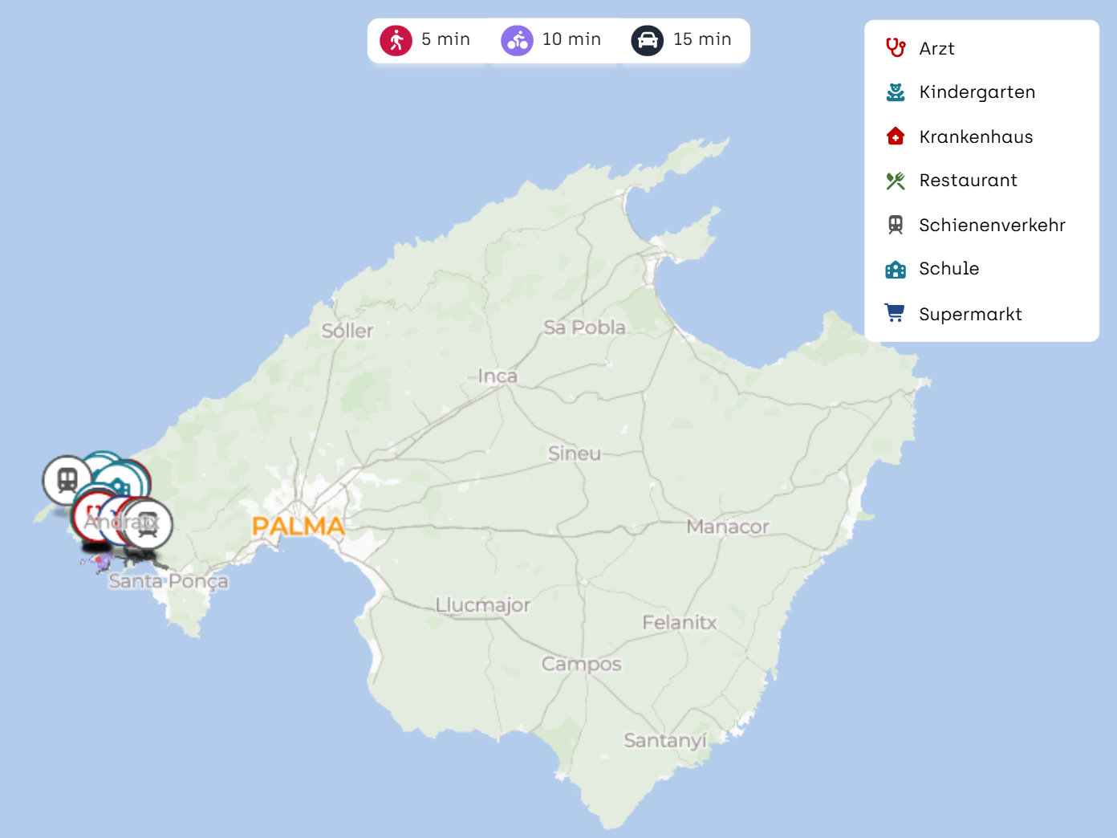
Task: Click the orange PALMA city label
Action: 299,527
